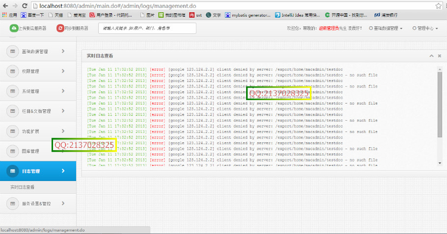Click the keyword search input field
The height and width of the screenshot is (234, 447).
click(147, 28)
